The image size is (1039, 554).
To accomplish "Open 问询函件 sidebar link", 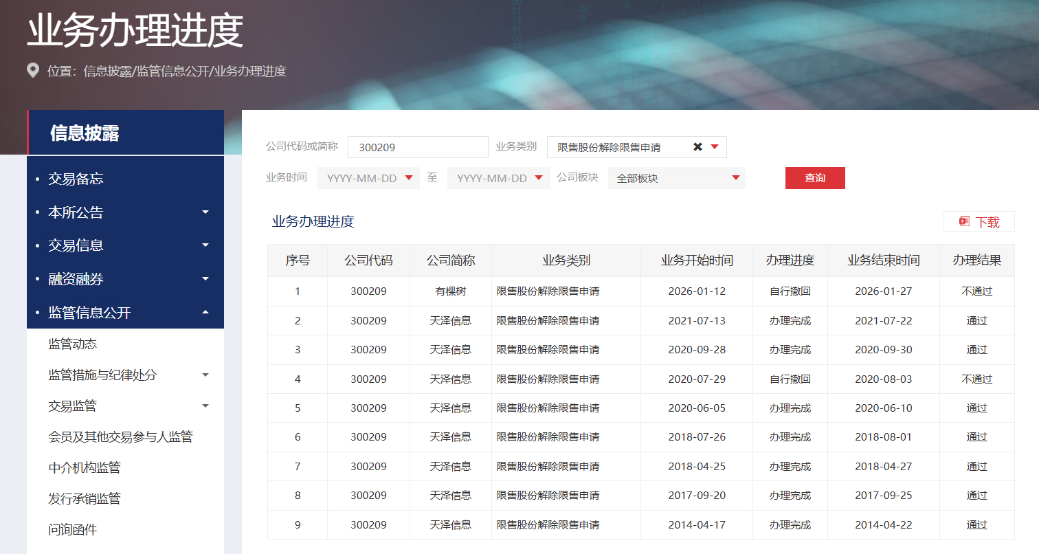I will click(x=73, y=530).
